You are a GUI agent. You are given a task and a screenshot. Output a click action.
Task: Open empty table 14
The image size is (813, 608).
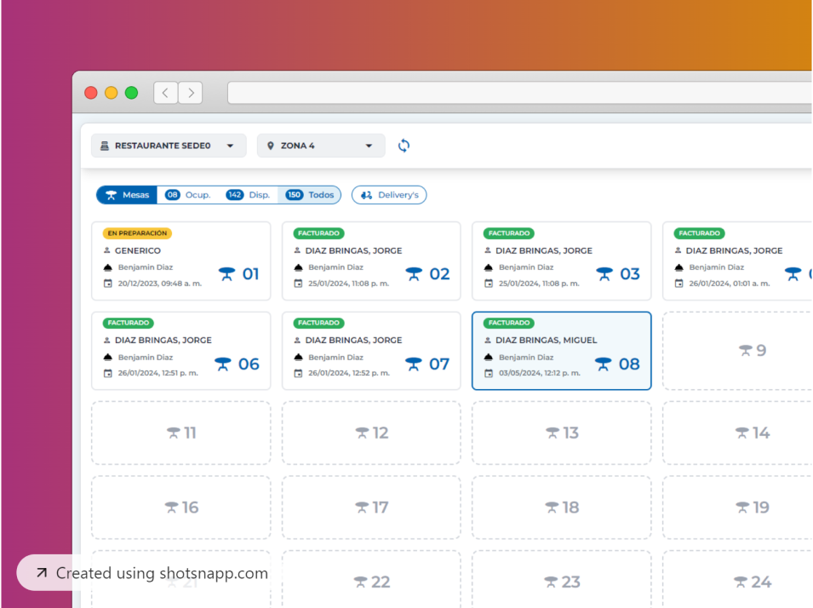coord(736,433)
